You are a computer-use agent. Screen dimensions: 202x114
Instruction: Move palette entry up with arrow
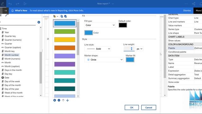click(x=63, y=100)
